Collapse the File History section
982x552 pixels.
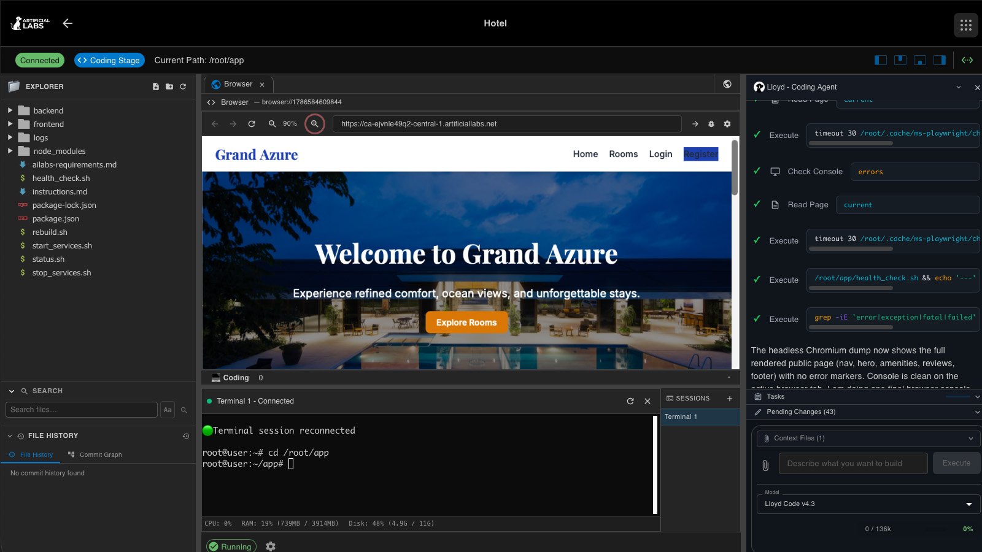pos(10,435)
